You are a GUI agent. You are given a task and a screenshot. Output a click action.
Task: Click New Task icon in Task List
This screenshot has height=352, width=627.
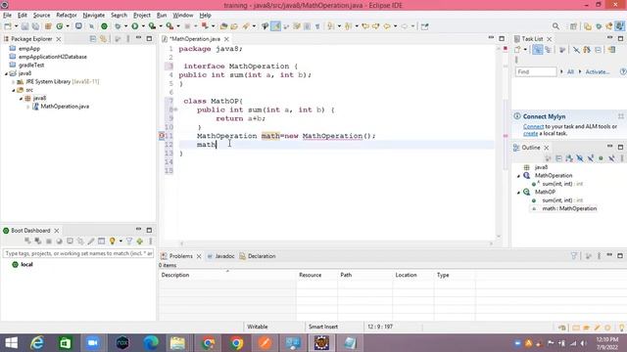(x=517, y=50)
